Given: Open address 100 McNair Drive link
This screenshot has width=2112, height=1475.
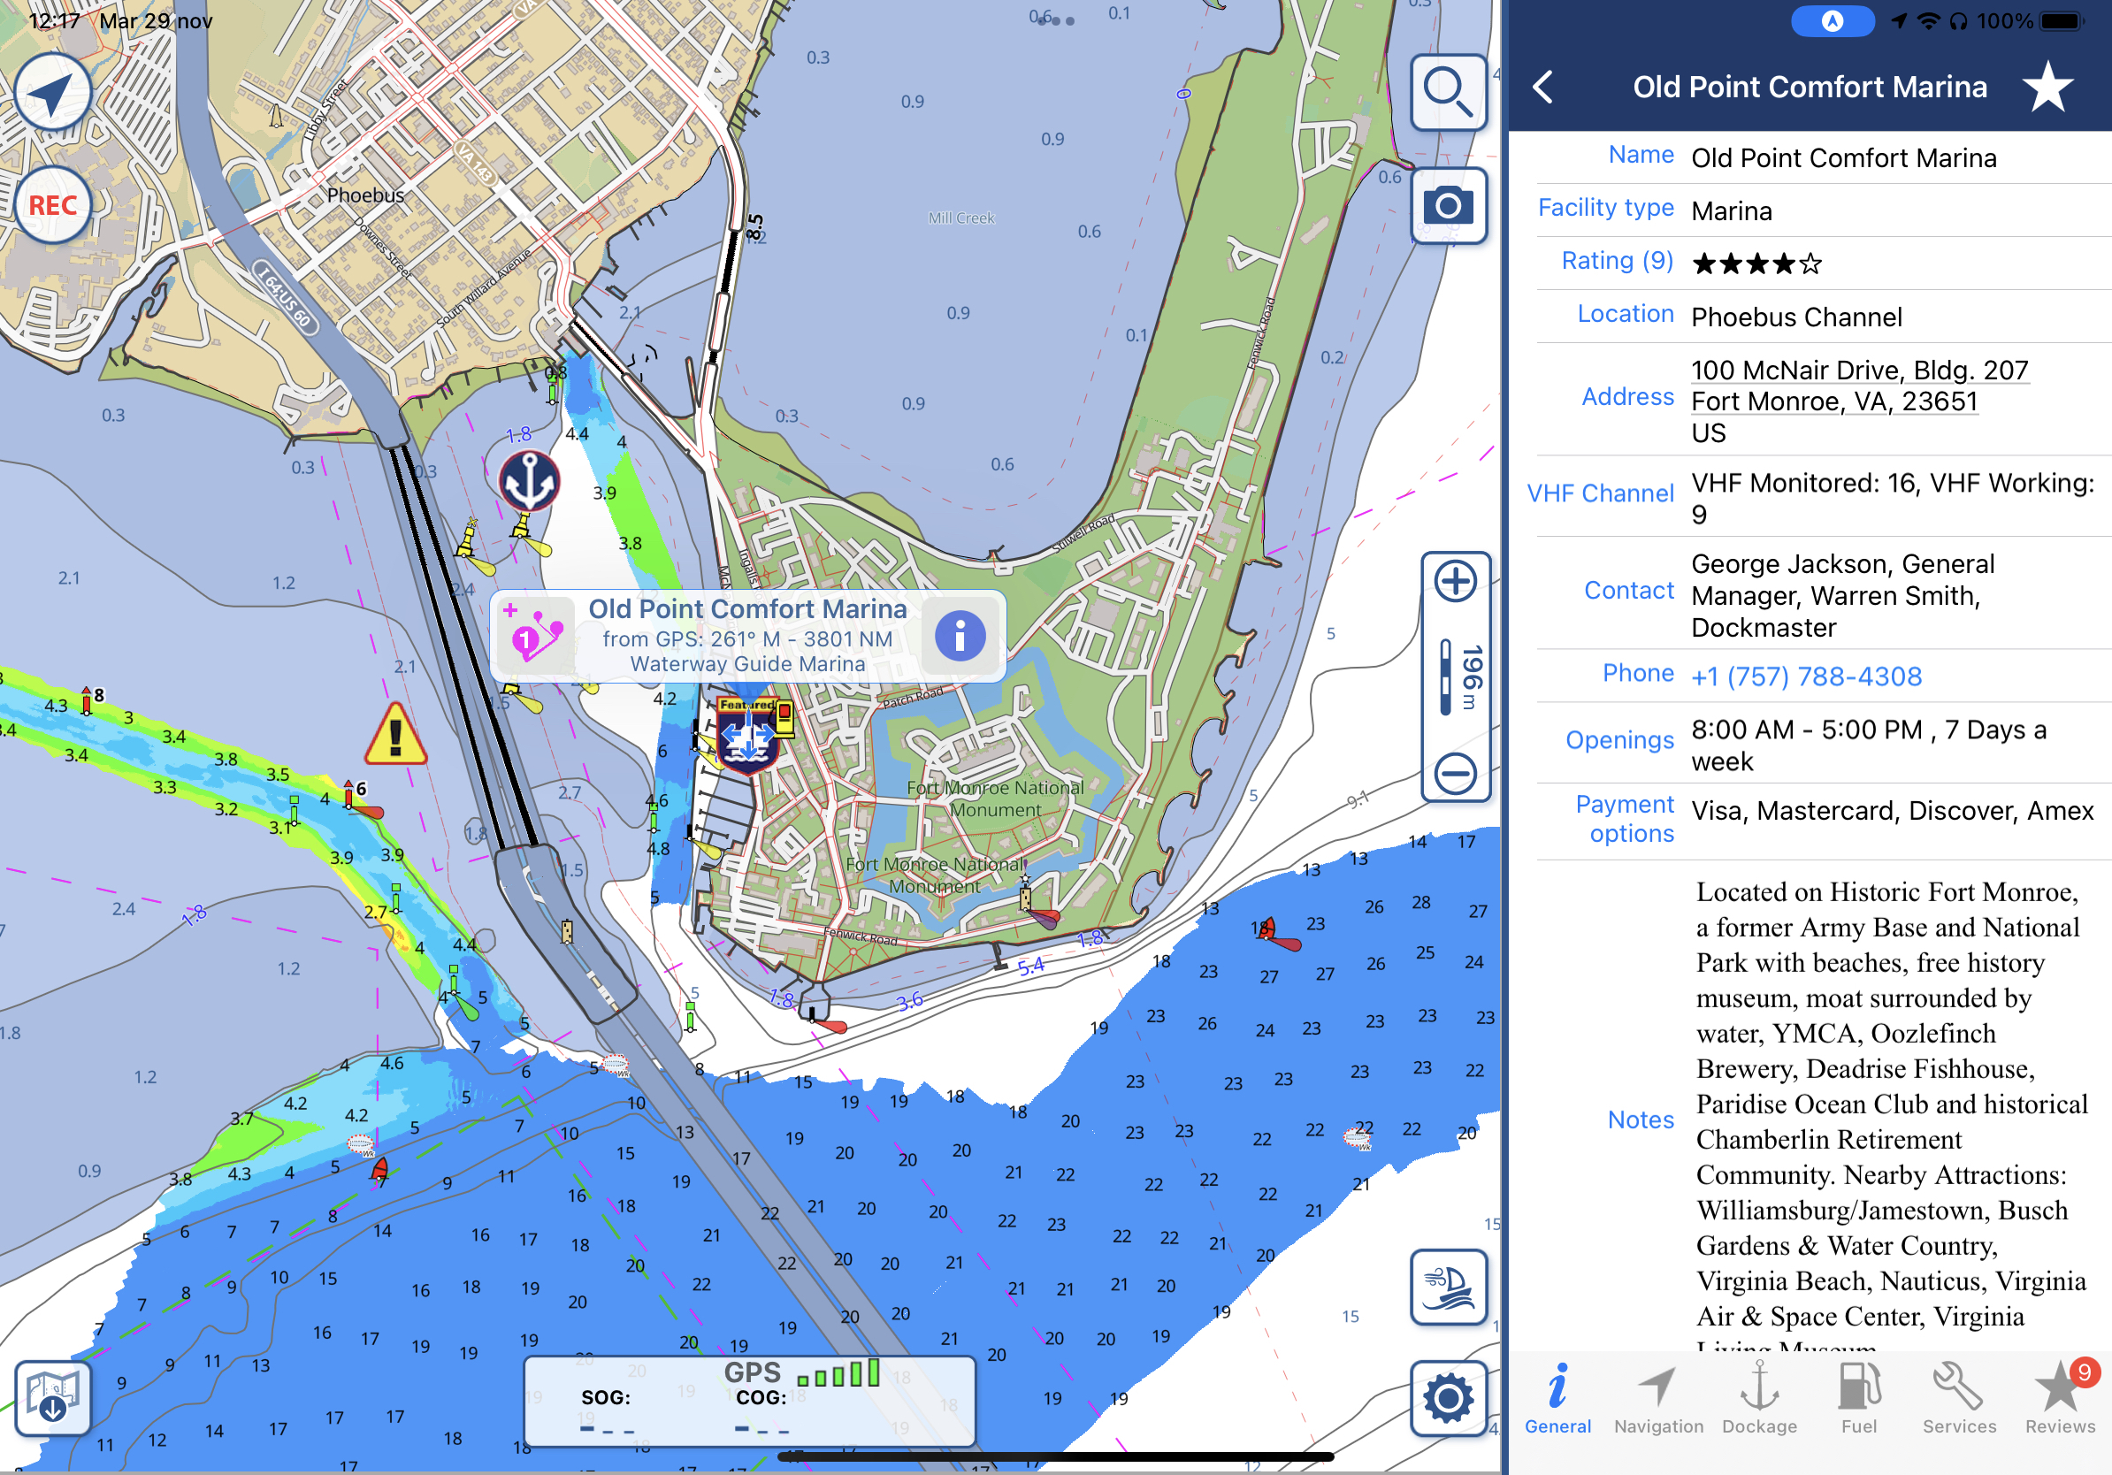Looking at the screenshot, I should coord(1859,386).
